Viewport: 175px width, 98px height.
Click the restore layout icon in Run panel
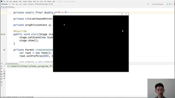point(2,76)
